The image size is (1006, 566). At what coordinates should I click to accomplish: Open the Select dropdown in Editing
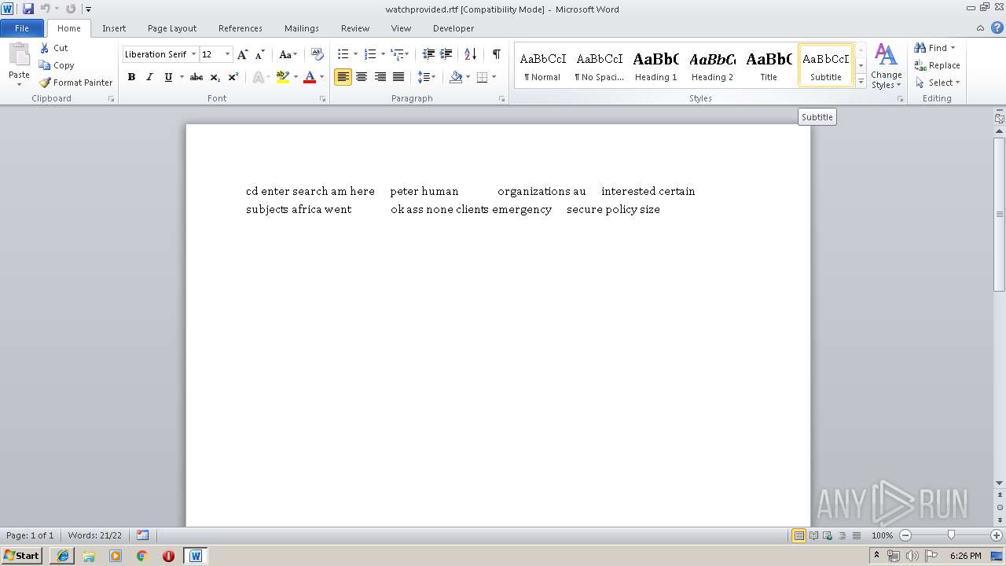coord(938,83)
